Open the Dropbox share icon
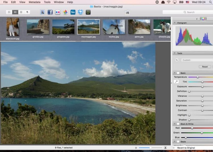 [81, 12]
